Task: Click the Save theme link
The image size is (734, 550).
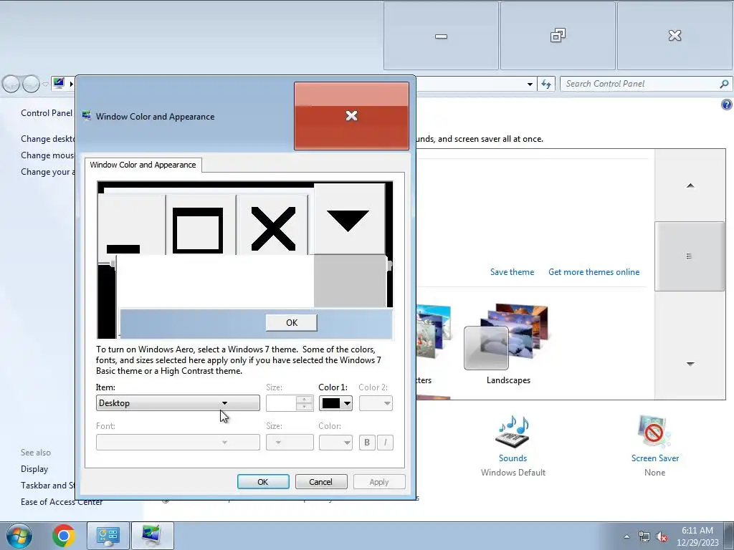Action: (512, 272)
